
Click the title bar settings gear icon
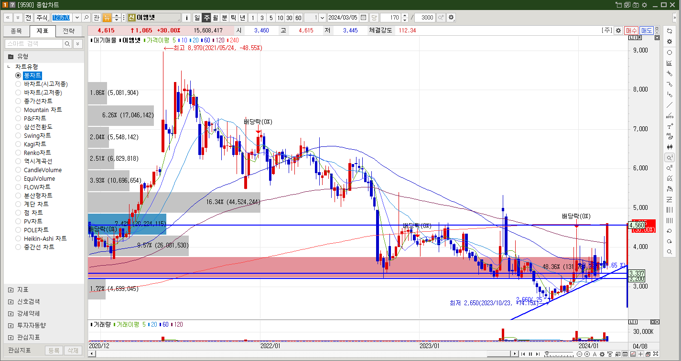point(644,5)
